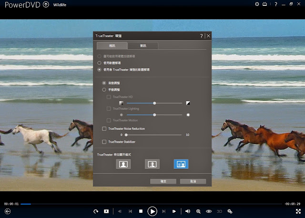Choose manual adjustment (手動調整)
The width and height of the screenshot is (305, 218).
coord(104,90)
